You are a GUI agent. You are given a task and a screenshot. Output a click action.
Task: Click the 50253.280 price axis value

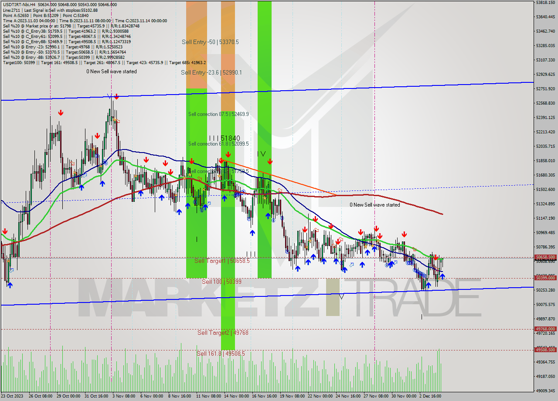[545, 290]
